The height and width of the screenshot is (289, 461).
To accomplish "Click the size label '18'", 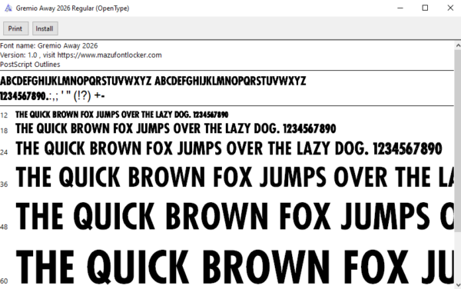I will coord(4,131).
